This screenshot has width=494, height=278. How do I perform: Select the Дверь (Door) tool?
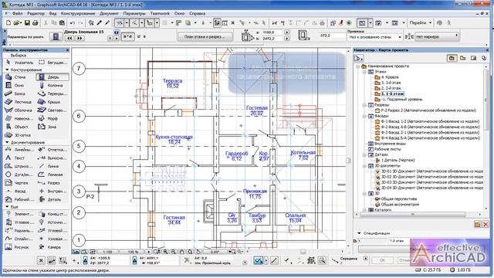[x=52, y=77]
